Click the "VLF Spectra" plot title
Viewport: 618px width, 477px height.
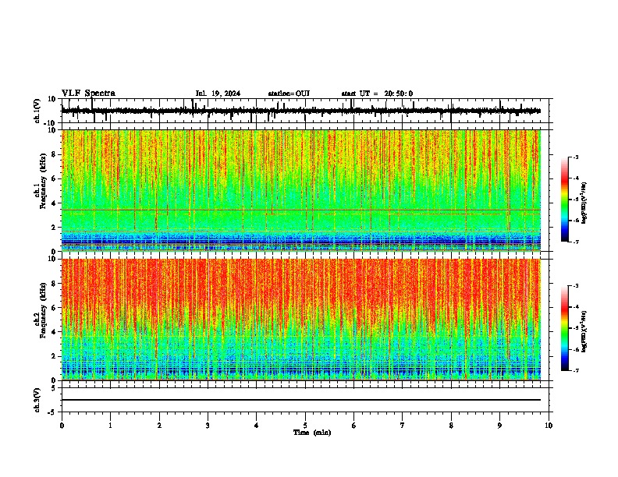click(x=88, y=94)
